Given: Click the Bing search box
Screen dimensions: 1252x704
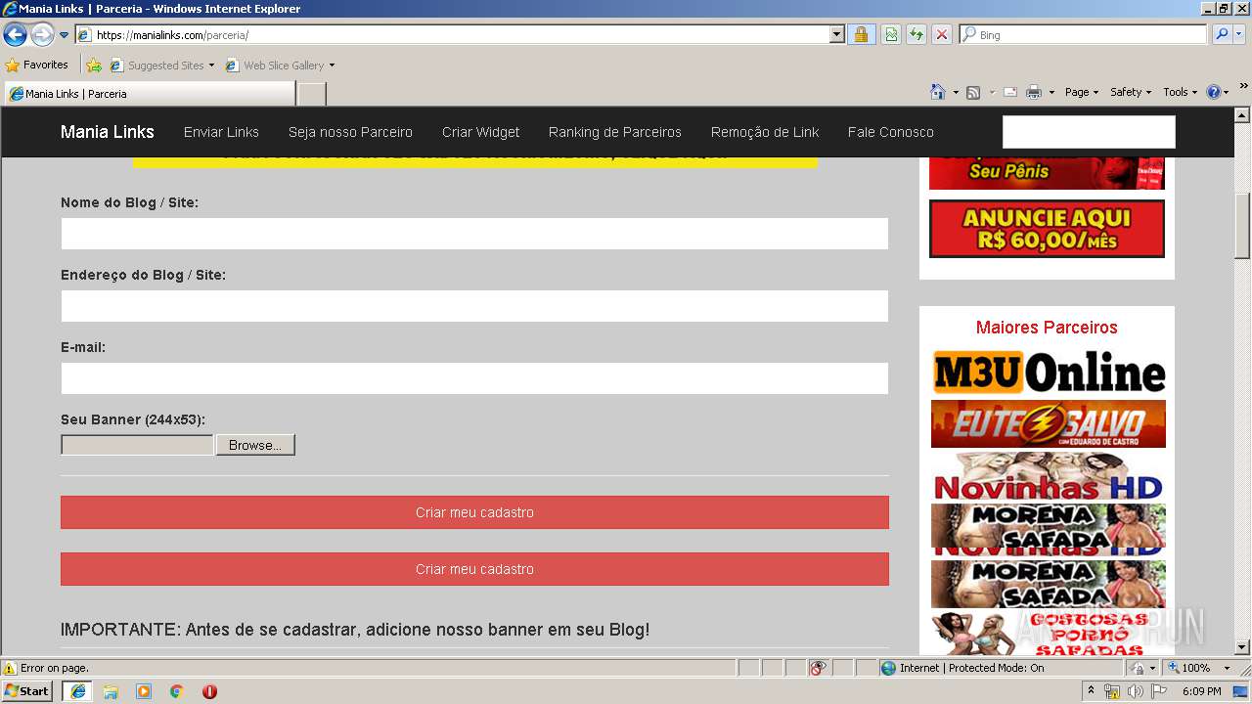Looking at the screenshot, I should [x=1084, y=35].
